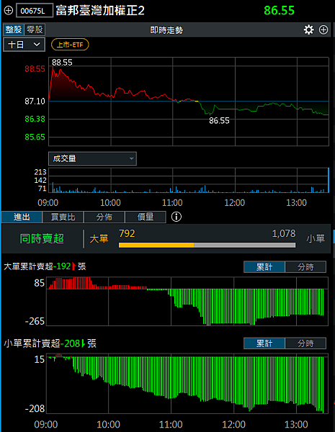Open the 成交量 indicator dropdown
335x432 pixels.
tap(92, 158)
